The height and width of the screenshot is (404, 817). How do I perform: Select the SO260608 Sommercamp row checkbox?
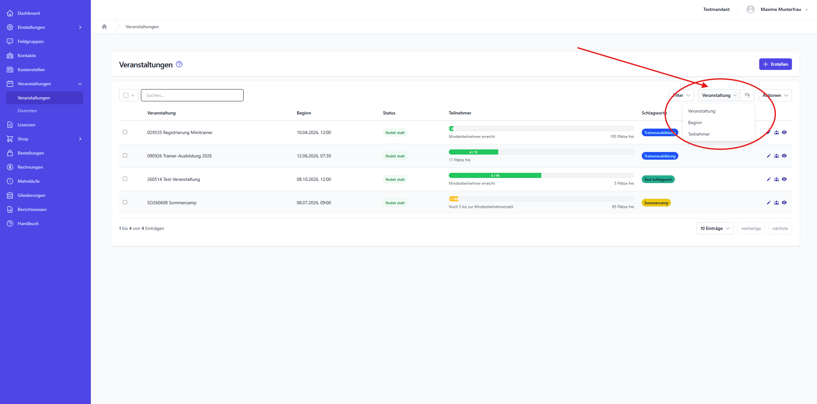pos(125,202)
